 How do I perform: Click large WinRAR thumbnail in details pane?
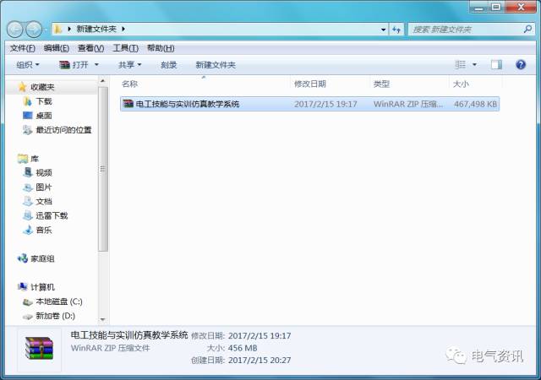(40, 349)
